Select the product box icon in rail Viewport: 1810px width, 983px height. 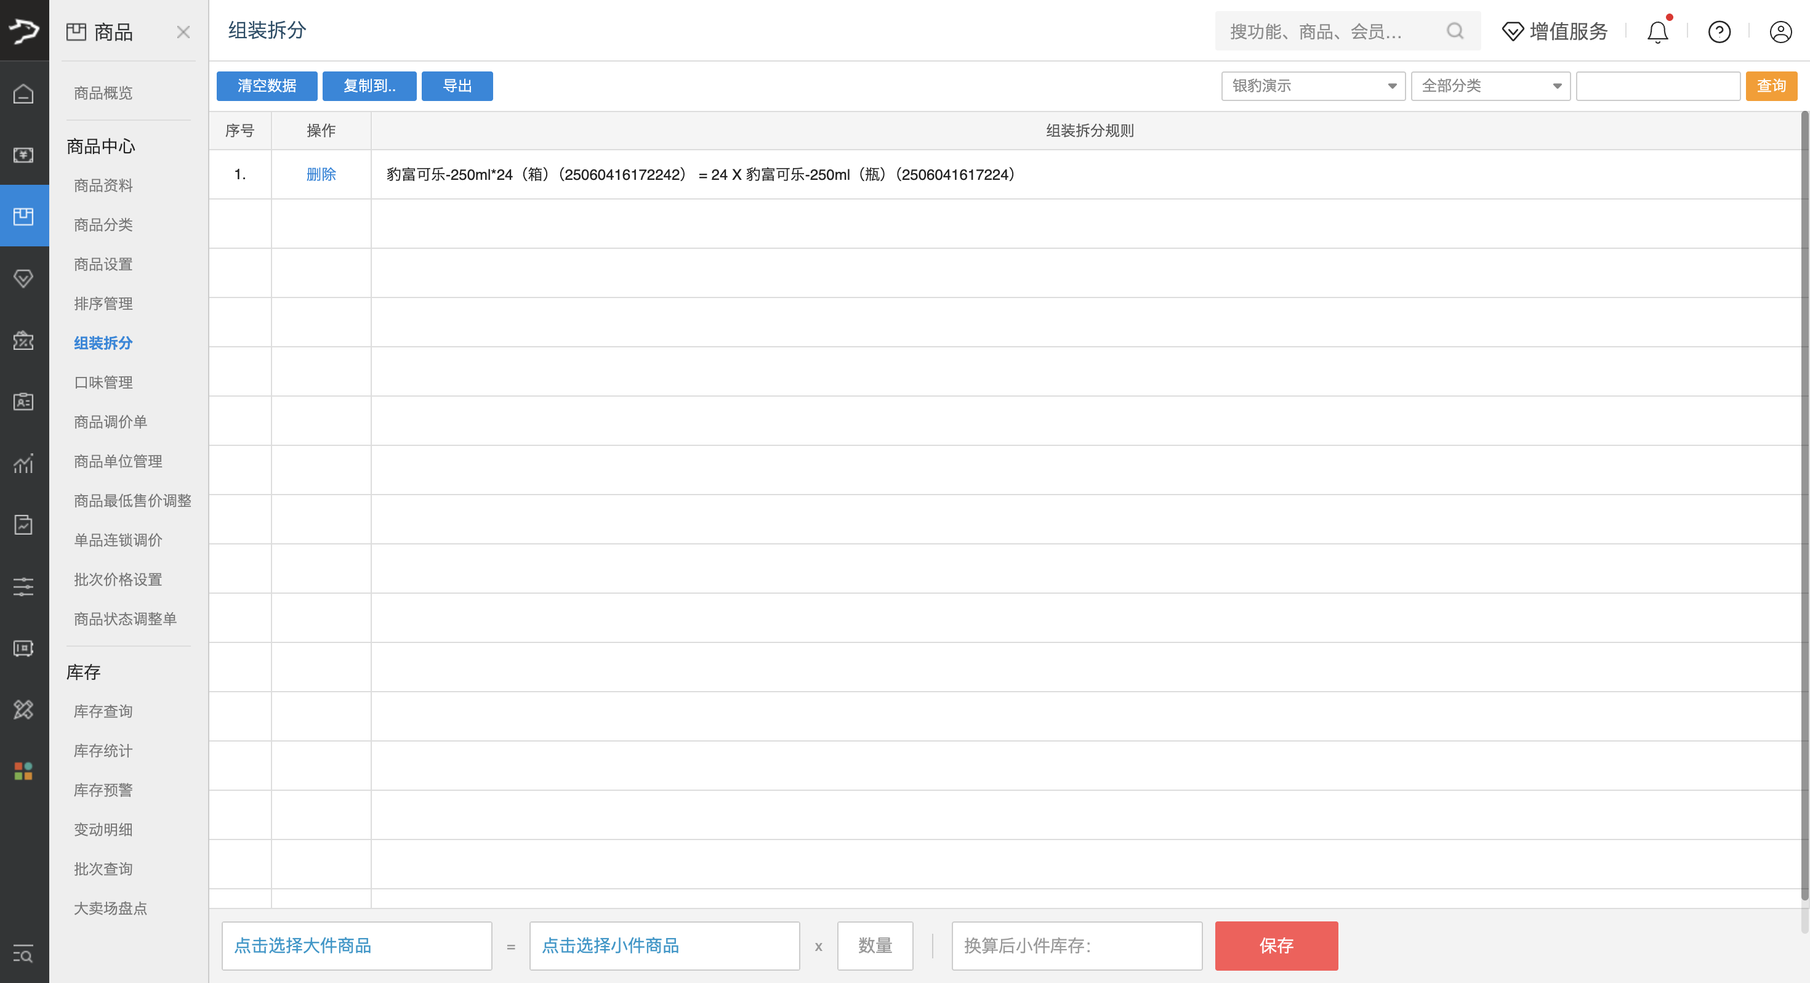[x=24, y=216]
